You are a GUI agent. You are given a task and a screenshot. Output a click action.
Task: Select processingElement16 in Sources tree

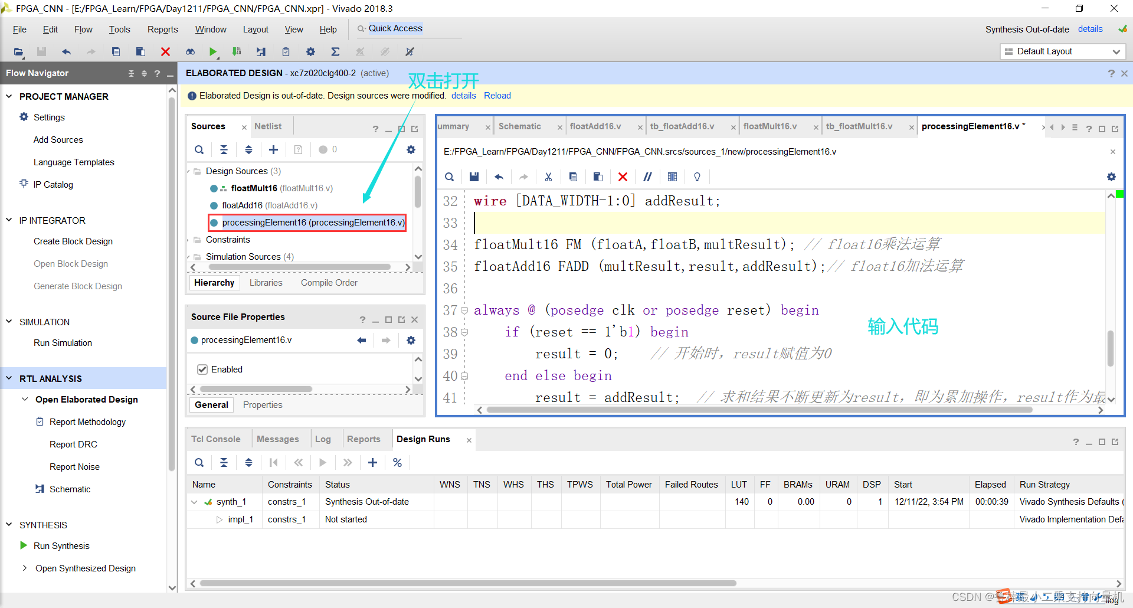pos(307,223)
